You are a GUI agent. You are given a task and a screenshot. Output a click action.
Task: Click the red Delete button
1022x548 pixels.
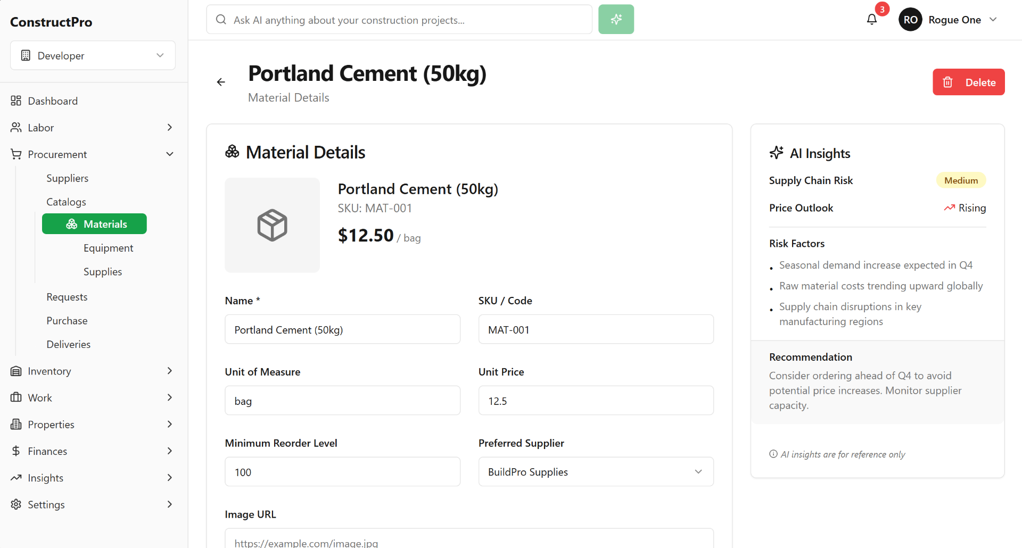coord(968,82)
